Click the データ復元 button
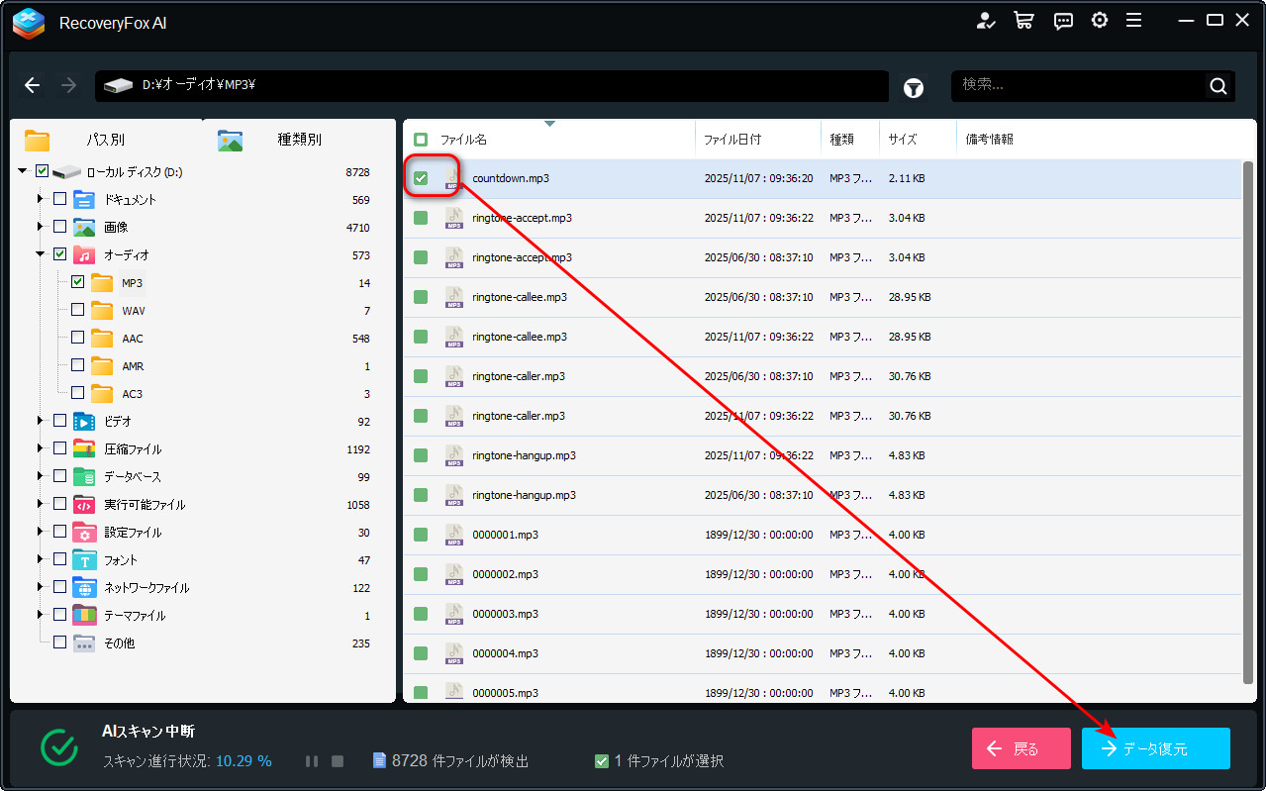 (1155, 748)
